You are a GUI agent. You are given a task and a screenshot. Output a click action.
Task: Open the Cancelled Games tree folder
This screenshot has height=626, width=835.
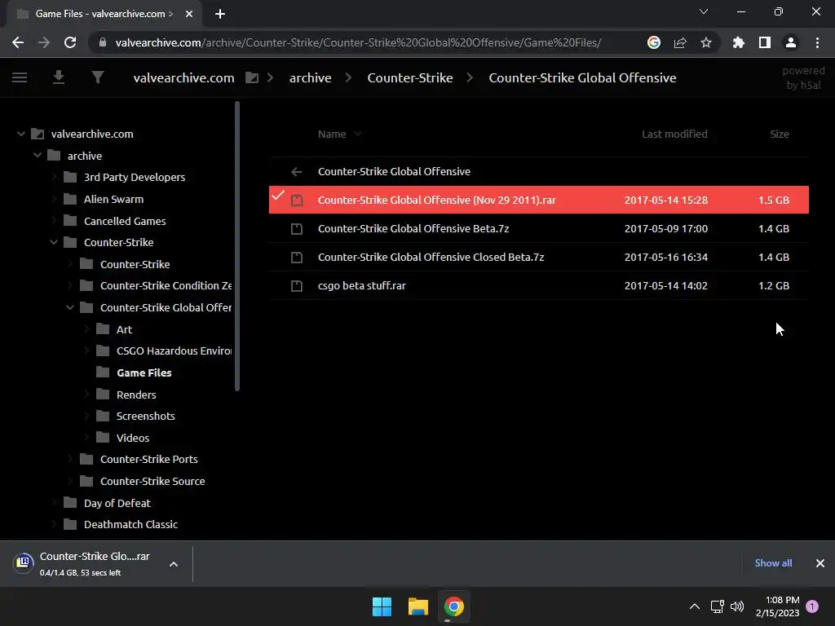pos(125,221)
